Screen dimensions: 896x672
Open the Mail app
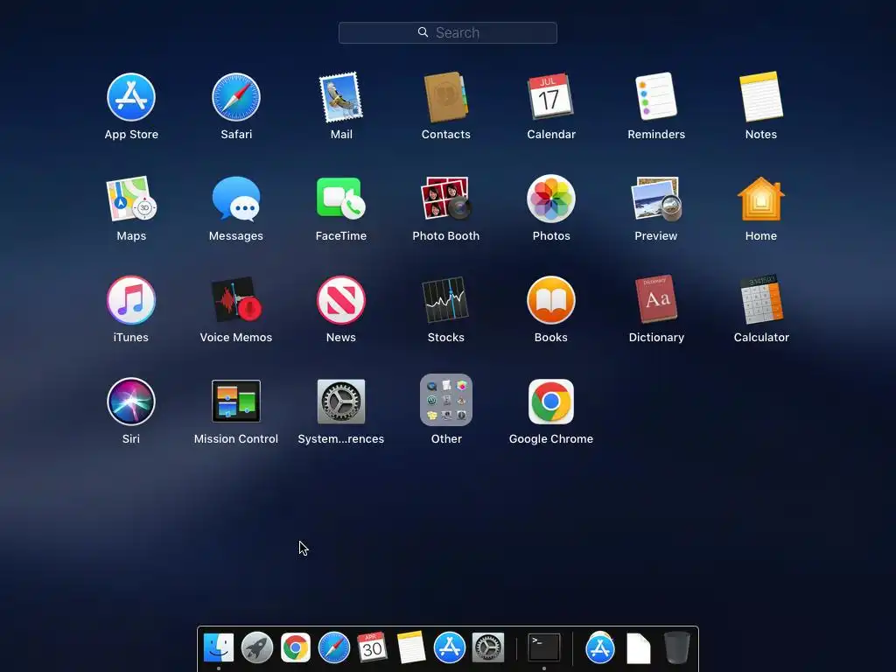coord(341,97)
